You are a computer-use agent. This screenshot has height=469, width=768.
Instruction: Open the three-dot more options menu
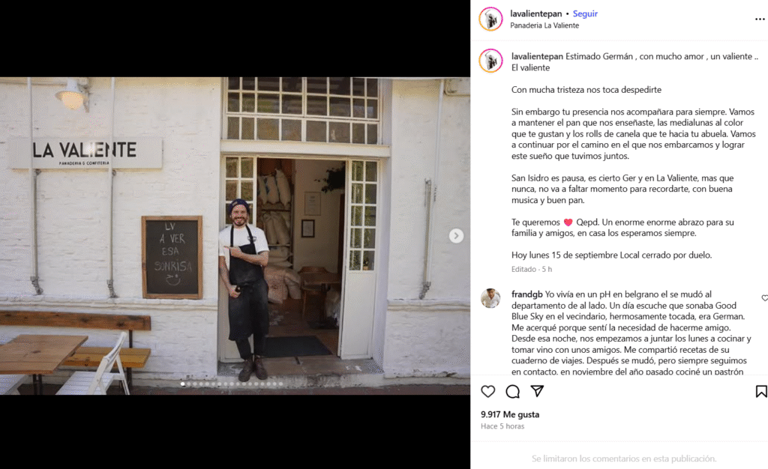point(760,19)
